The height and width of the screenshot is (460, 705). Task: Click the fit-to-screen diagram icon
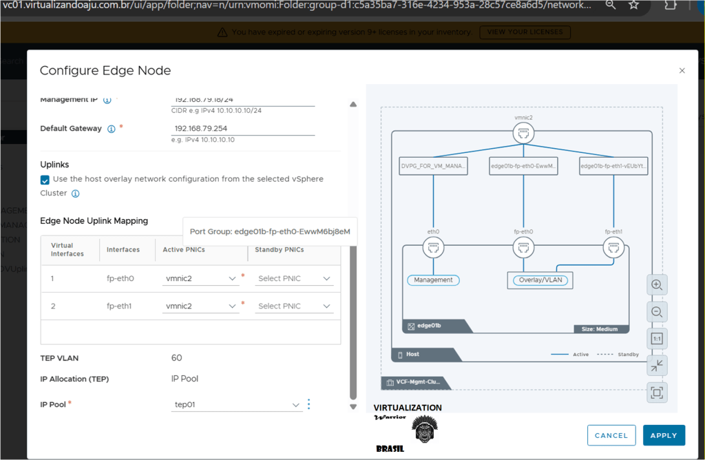657,393
